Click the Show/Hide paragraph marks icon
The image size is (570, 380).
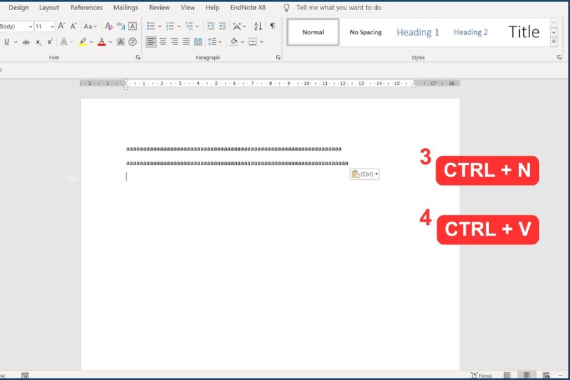click(272, 26)
